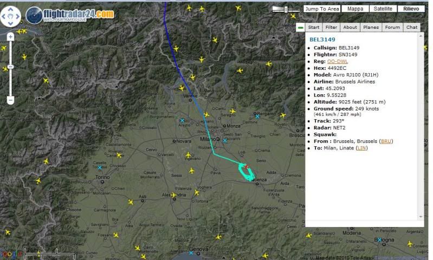Viewport: 433px width, 260px height.
Task: Click the blue airport marker near Bergamo
Action: click(257, 116)
